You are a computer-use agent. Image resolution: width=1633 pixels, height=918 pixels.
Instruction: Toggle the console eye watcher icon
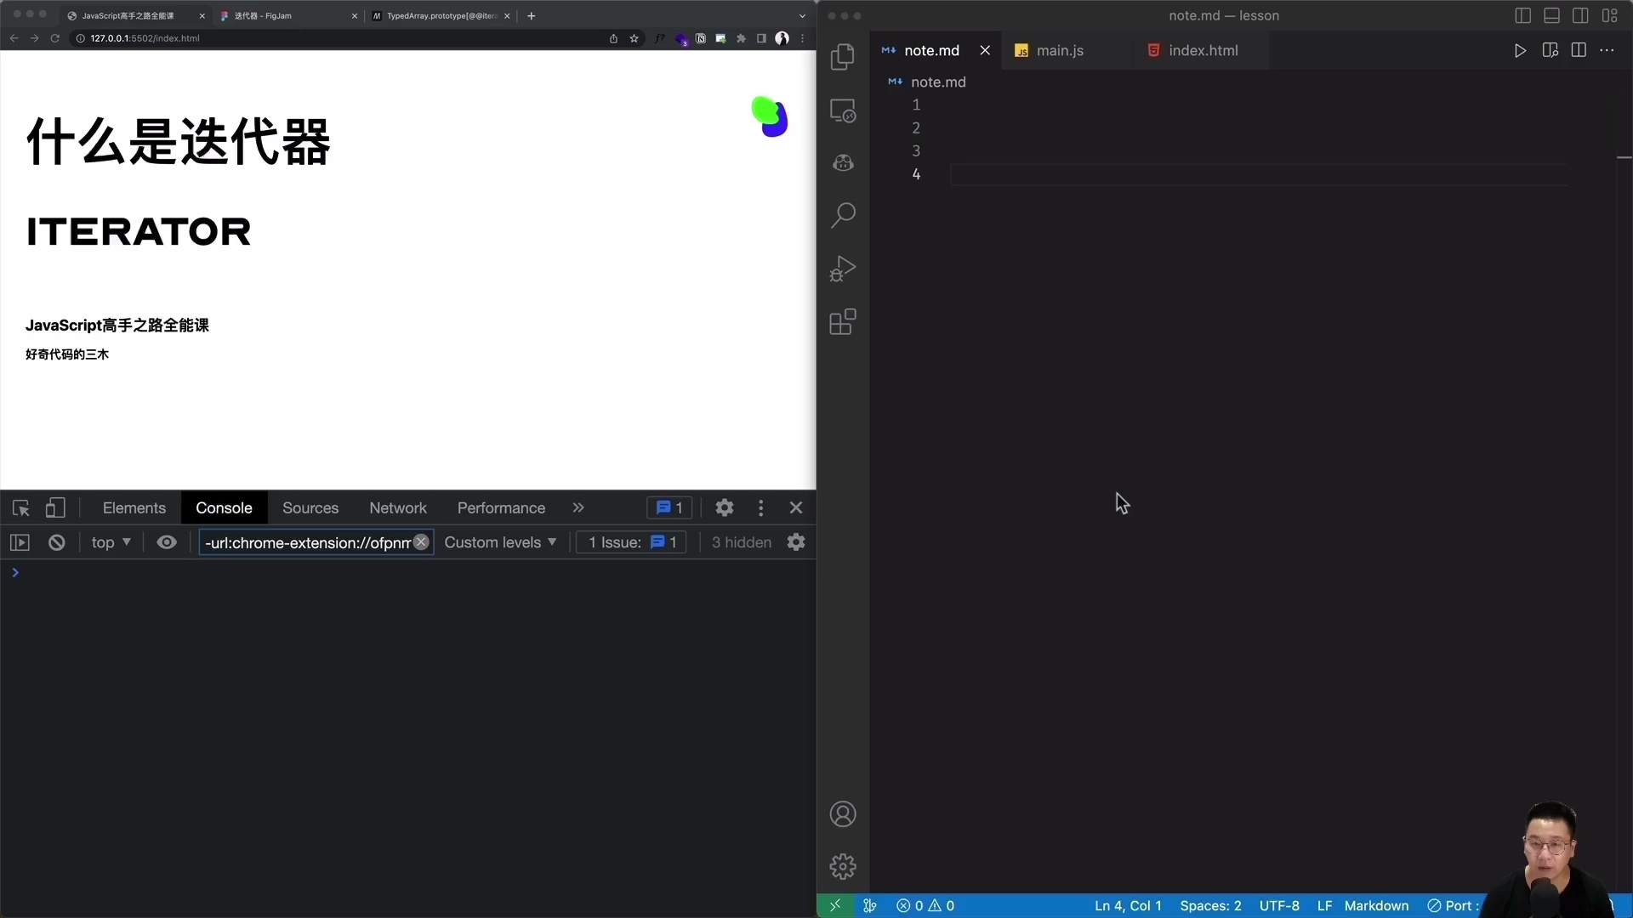coord(167,542)
